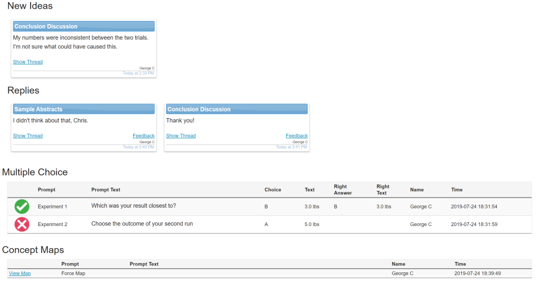Click the Conclusion Discussion header under Replies

[x=237, y=110]
